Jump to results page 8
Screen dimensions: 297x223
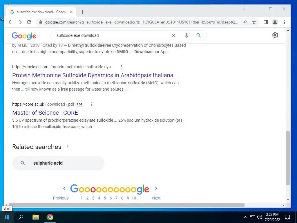[x=122, y=198]
